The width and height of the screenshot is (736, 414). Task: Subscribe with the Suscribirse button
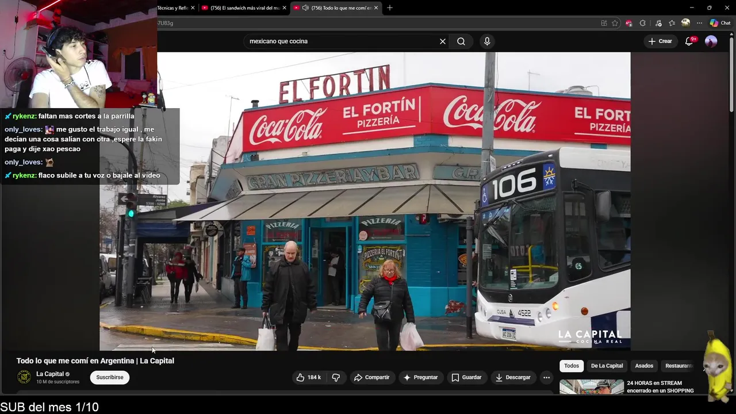[110, 377]
